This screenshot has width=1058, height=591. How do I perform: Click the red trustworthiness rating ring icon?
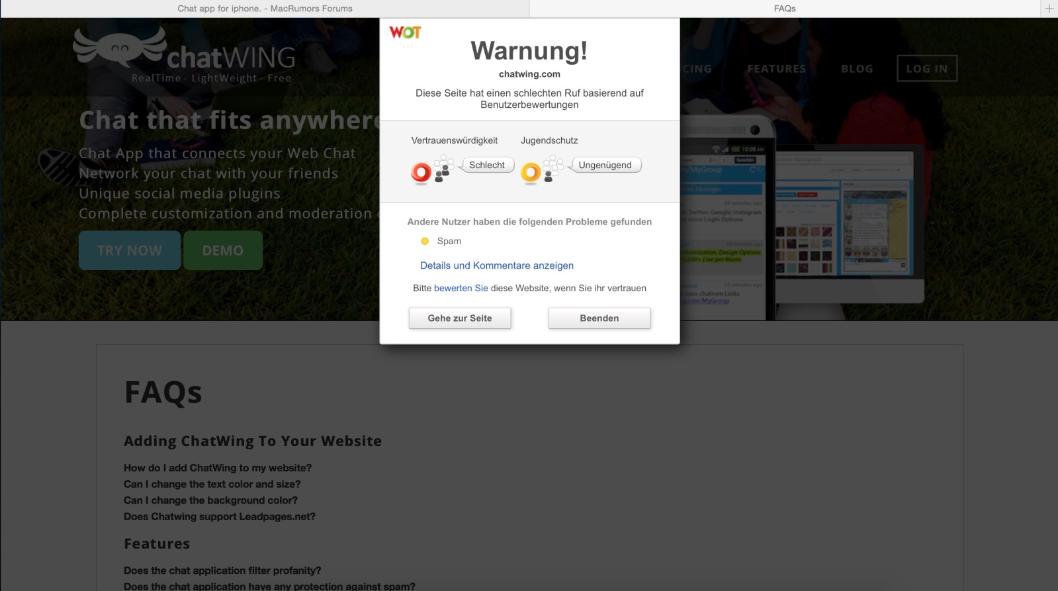[x=421, y=173]
